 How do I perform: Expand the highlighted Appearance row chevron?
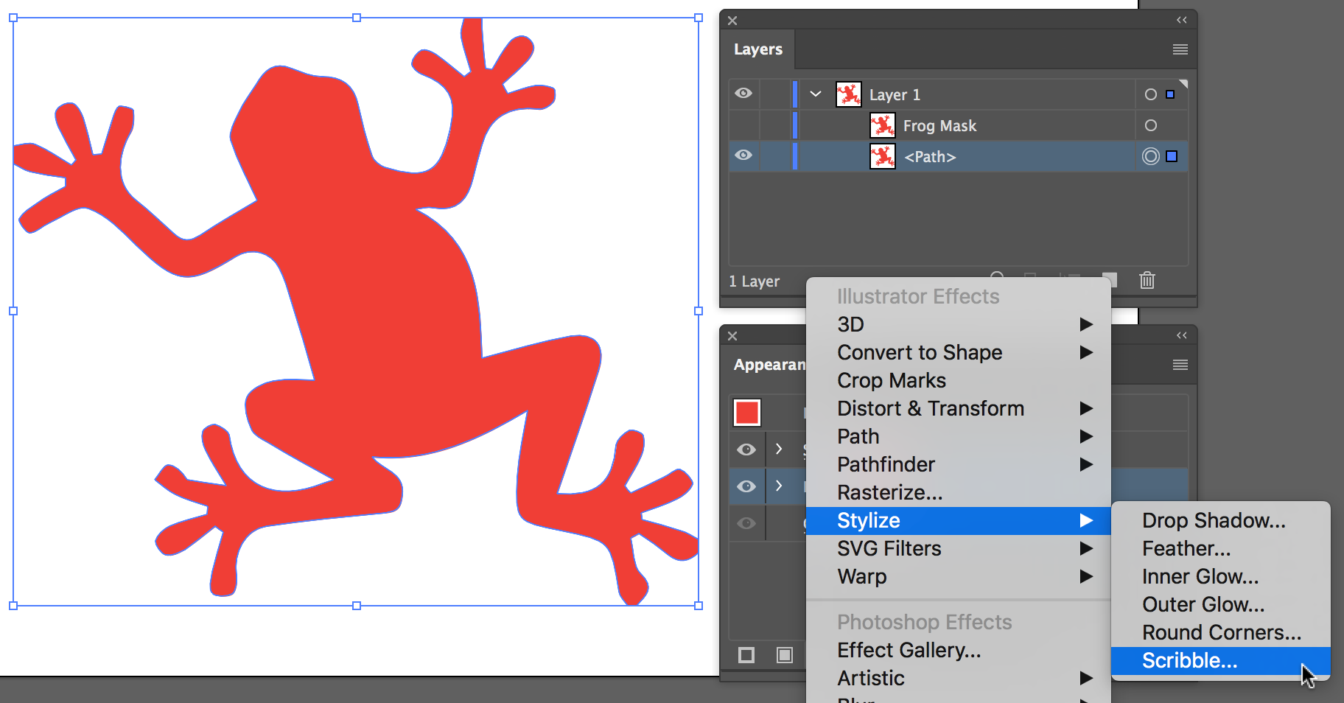point(779,486)
